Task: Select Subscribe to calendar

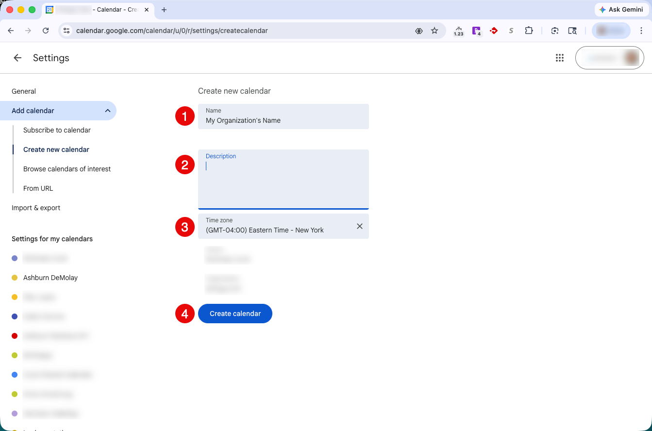Action: click(57, 130)
